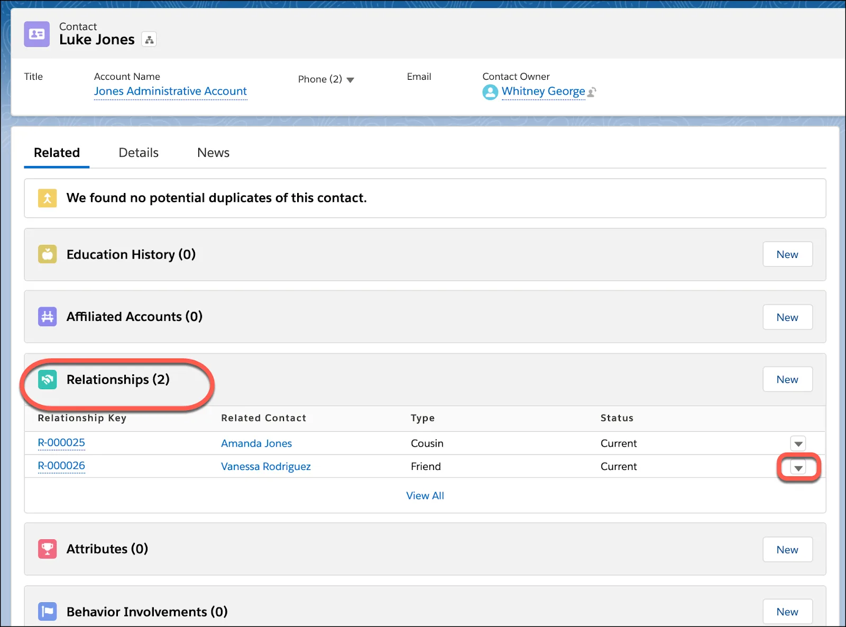Click the Title field label

33,77
